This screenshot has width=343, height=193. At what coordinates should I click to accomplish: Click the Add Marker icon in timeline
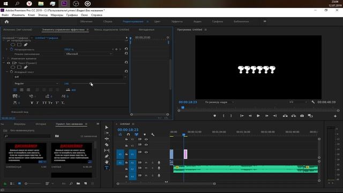click(x=145, y=135)
